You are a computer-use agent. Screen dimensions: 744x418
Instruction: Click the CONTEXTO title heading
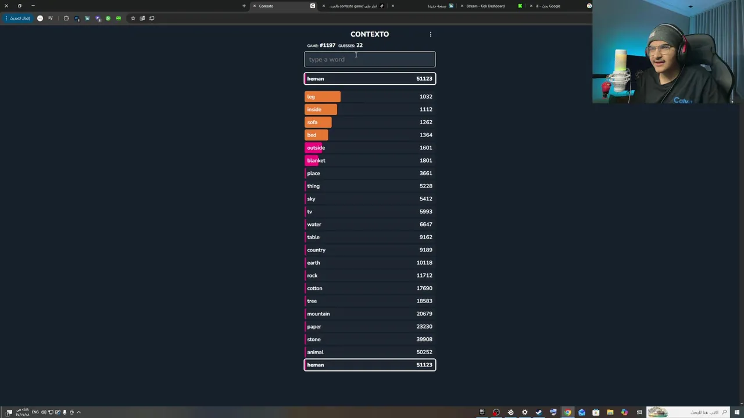(x=370, y=34)
